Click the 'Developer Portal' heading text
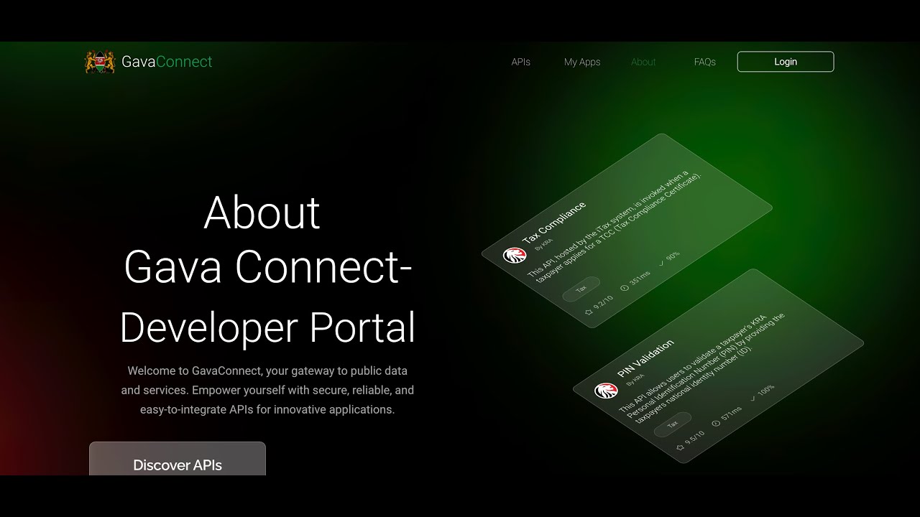The image size is (920, 517). click(x=267, y=327)
